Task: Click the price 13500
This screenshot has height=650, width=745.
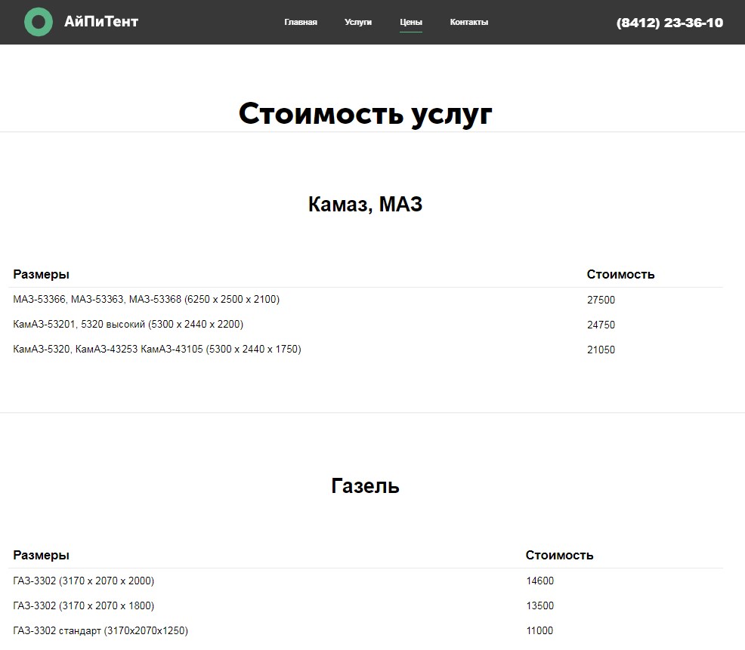Action: (x=539, y=605)
